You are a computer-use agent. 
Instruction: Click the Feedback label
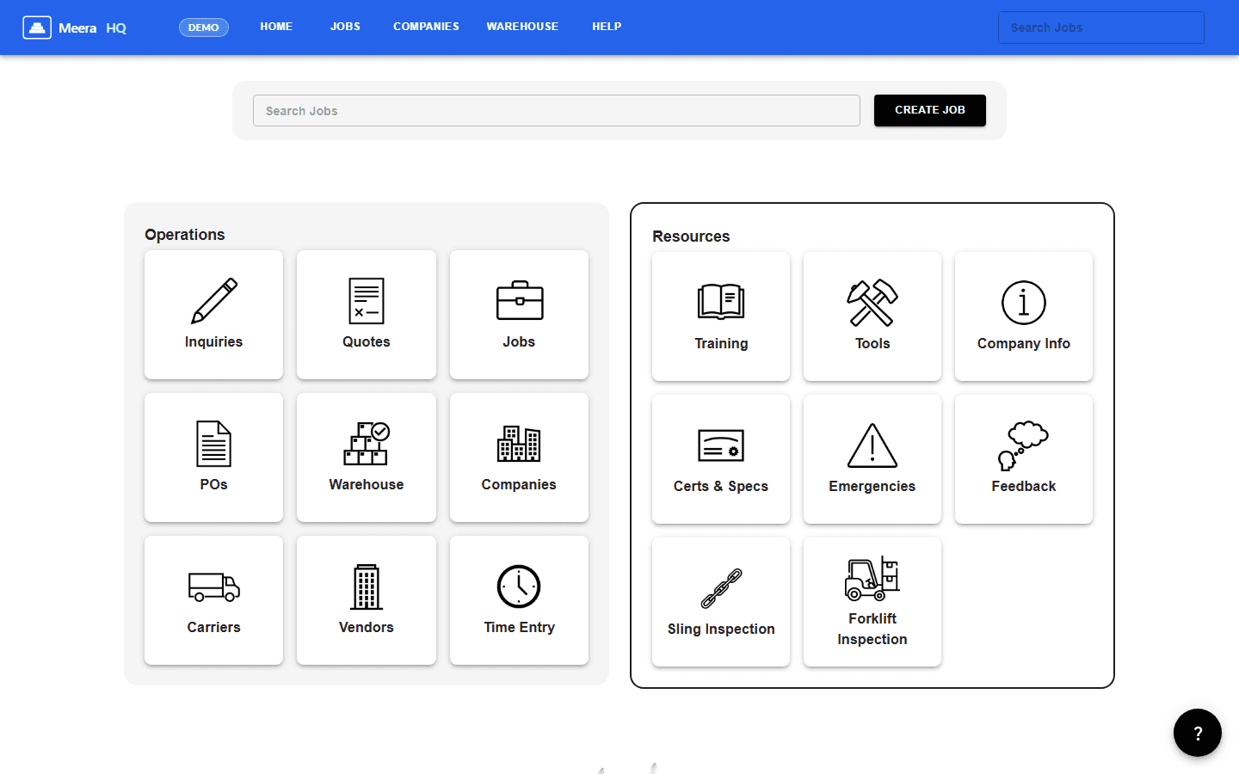[1024, 486]
